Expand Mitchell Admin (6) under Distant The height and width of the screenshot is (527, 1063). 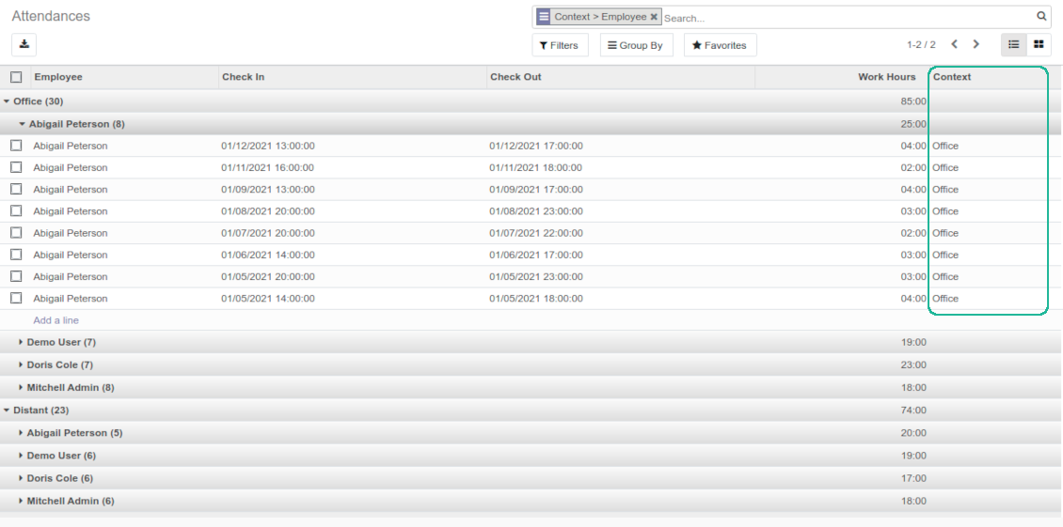tap(70, 501)
